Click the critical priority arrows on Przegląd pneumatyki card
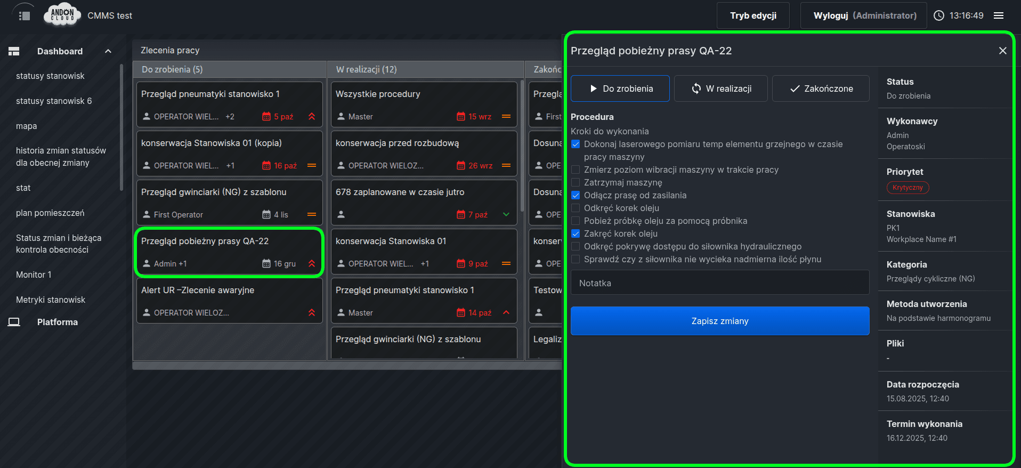 click(312, 117)
